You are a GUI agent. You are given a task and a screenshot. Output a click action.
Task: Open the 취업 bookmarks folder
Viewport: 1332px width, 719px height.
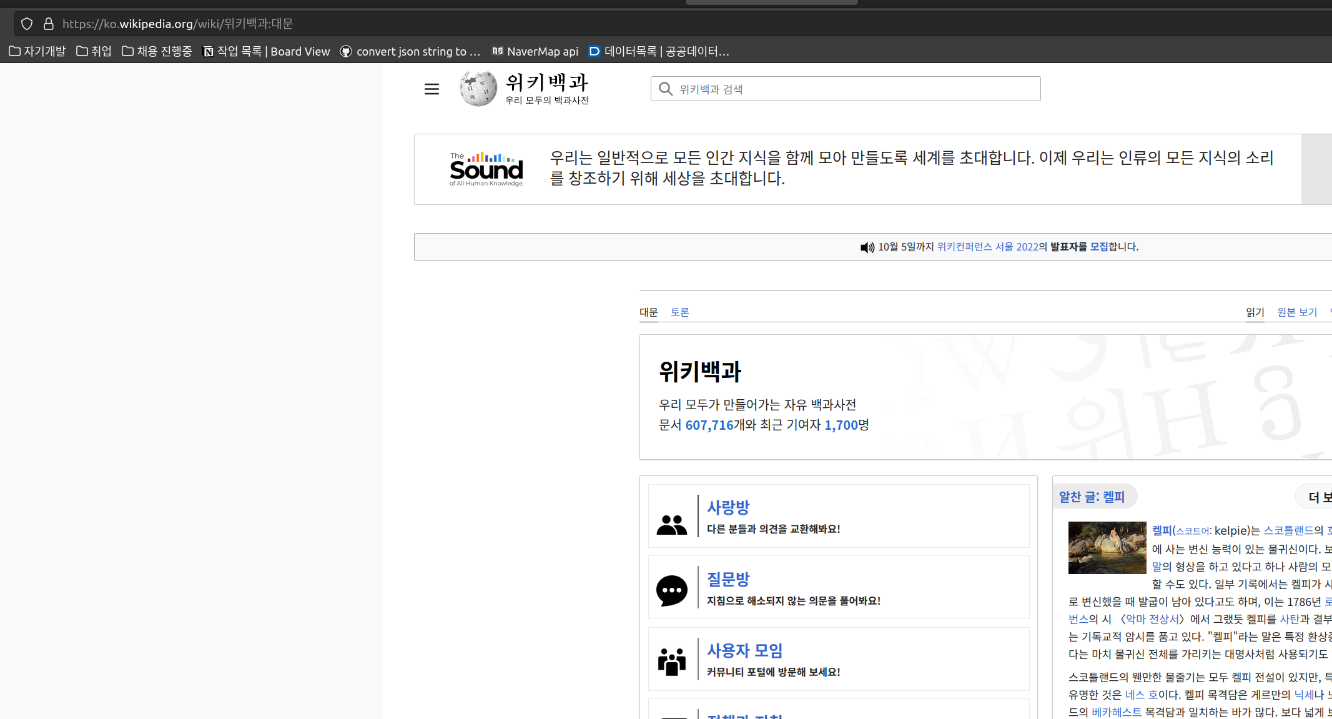point(94,51)
